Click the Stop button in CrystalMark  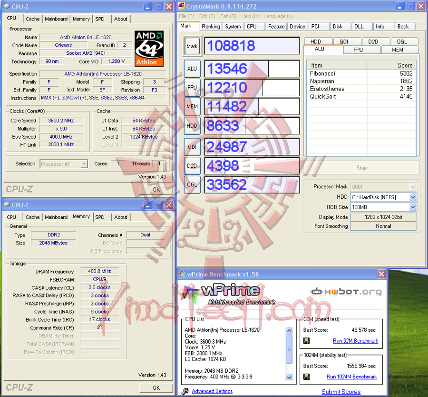point(362,167)
